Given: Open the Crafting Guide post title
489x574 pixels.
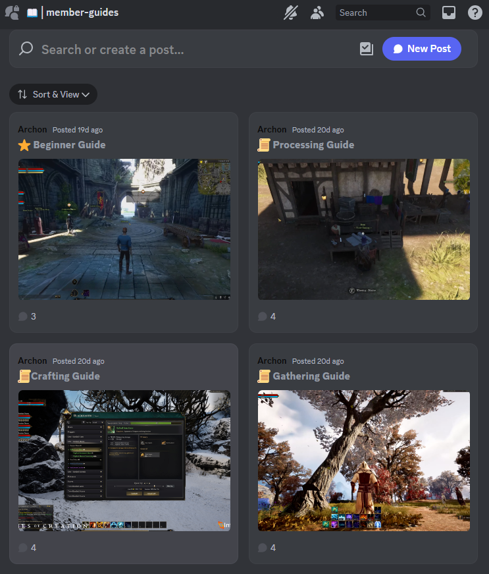Looking at the screenshot, I should pos(65,376).
